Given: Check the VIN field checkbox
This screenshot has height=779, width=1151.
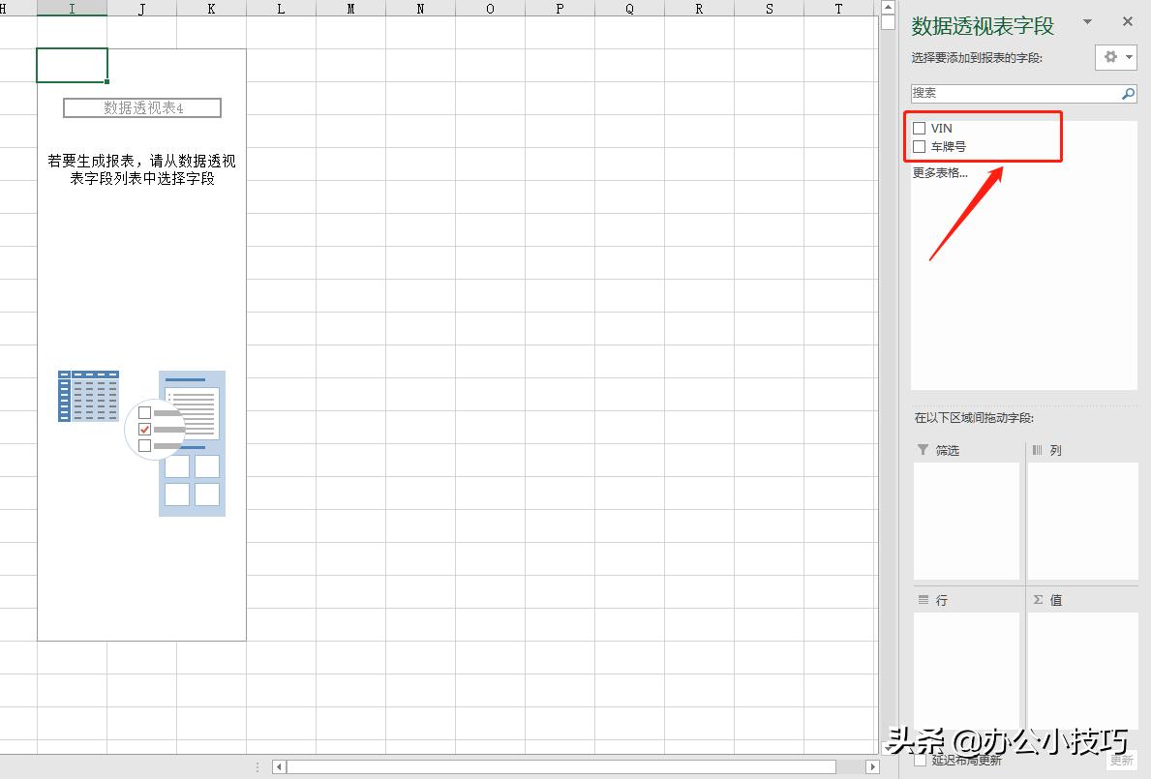Looking at the screenshot, I should (919, 127).
